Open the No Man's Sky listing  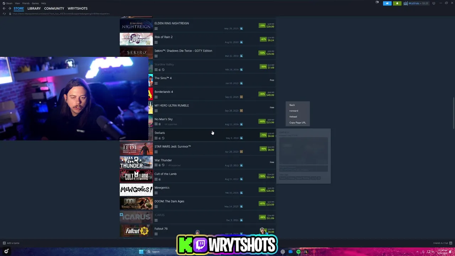212,122
